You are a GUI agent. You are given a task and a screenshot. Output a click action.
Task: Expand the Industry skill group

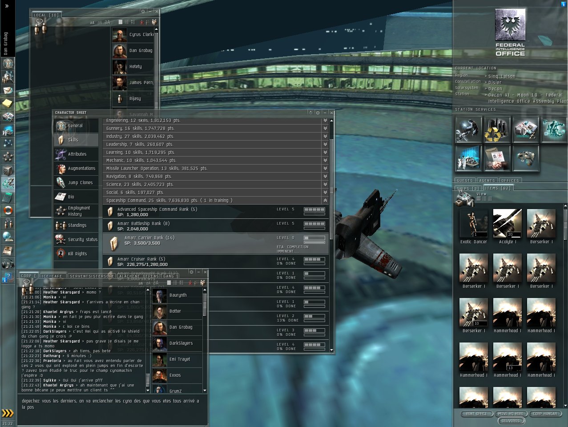coord(325,136)
